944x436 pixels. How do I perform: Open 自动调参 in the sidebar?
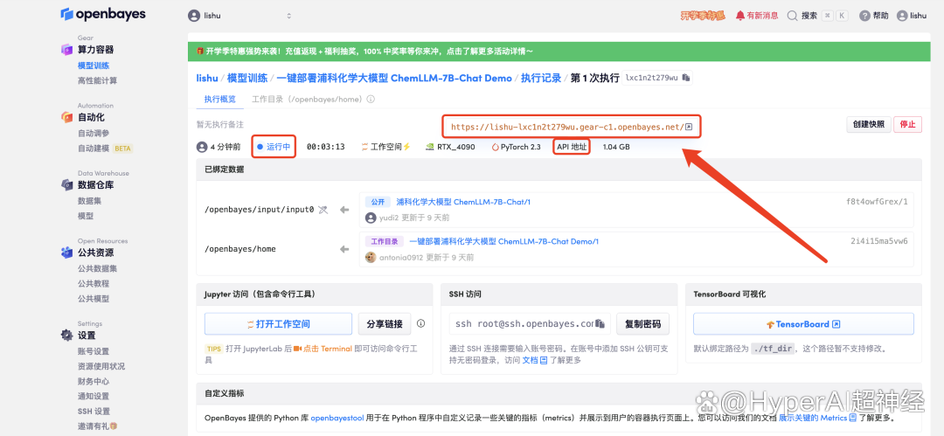pyautogui.click(x=94, y=133)
